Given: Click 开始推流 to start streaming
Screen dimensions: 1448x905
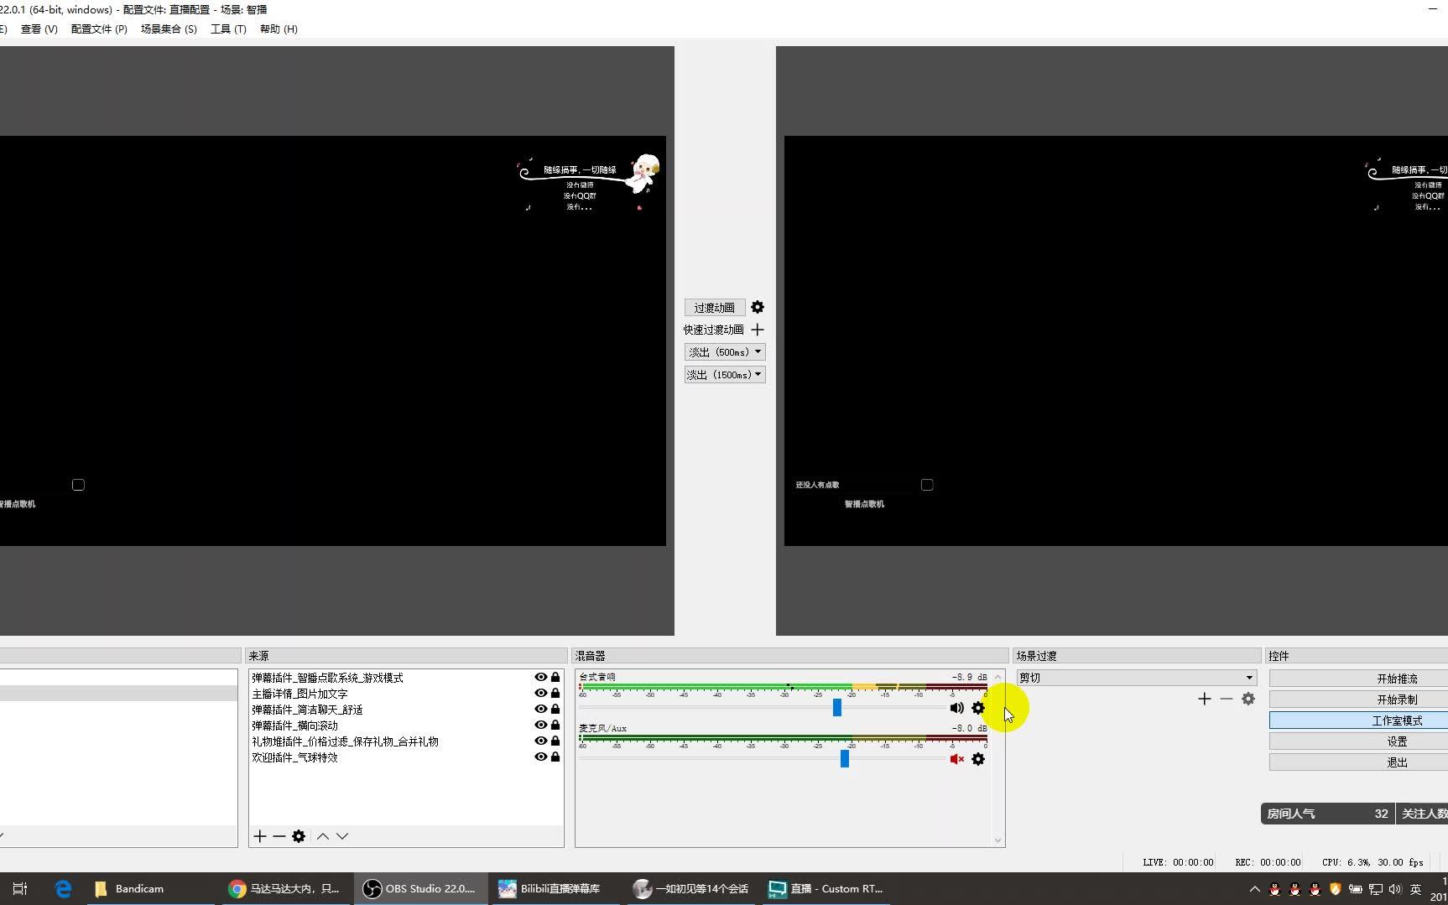Looking at the screenshot, I should click(x=1359, y=679).
